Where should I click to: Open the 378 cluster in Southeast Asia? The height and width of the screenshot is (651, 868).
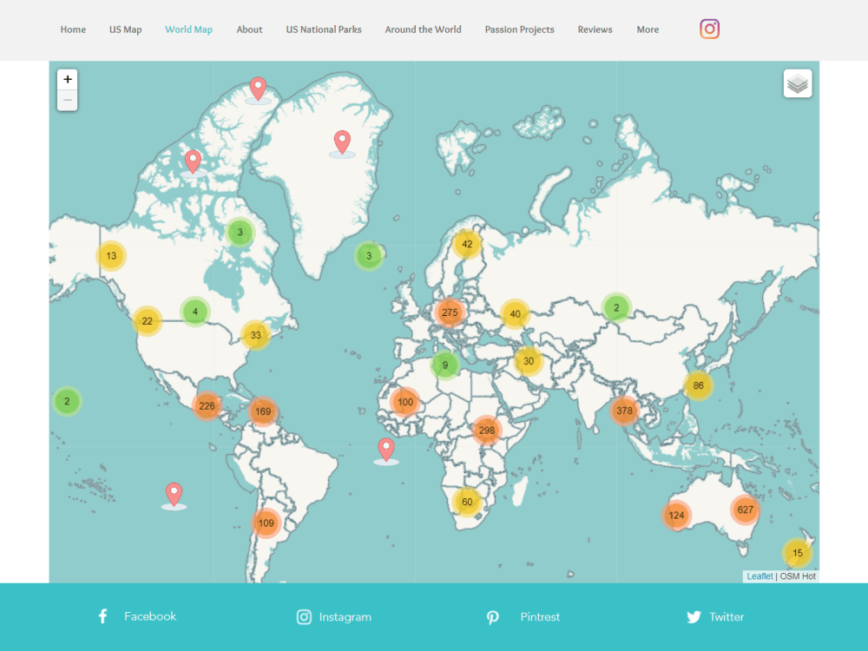click(624, 411)
